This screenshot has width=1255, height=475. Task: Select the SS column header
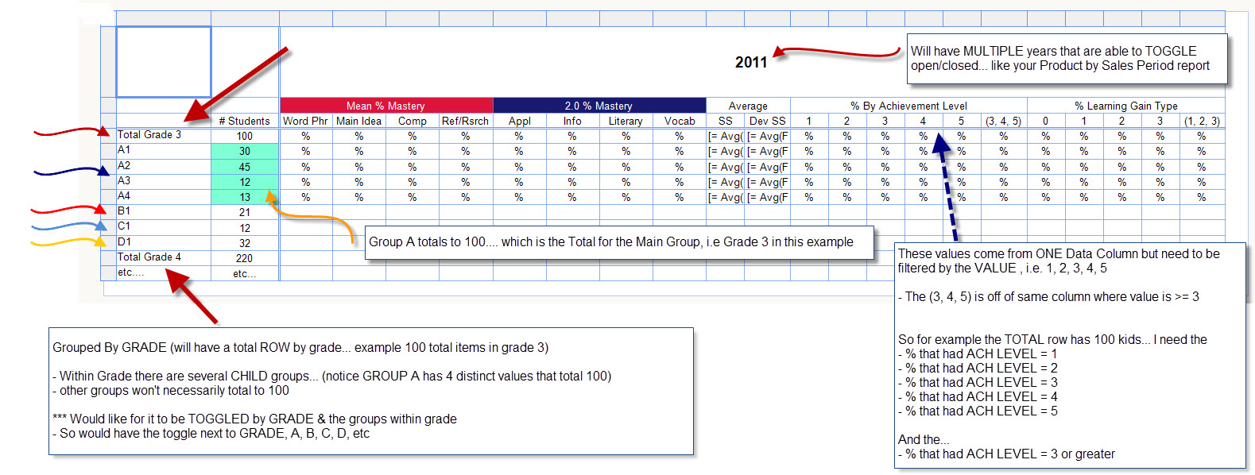click(725, 121)
